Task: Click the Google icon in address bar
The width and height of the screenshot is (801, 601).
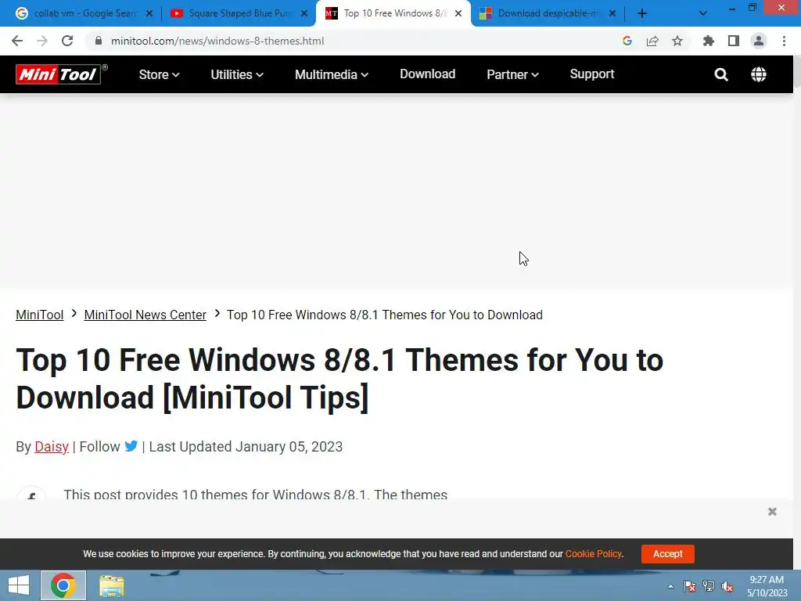Action: pyautogui.click(x=627, y=41)
